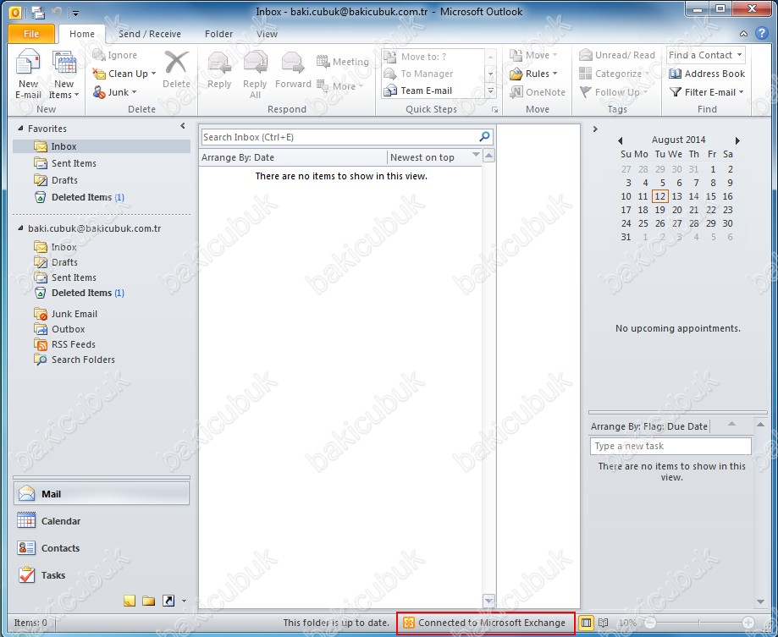The height and width of the screenshot is (637, 778).
Task: Go to previous month in calendar
Action: 621,140
